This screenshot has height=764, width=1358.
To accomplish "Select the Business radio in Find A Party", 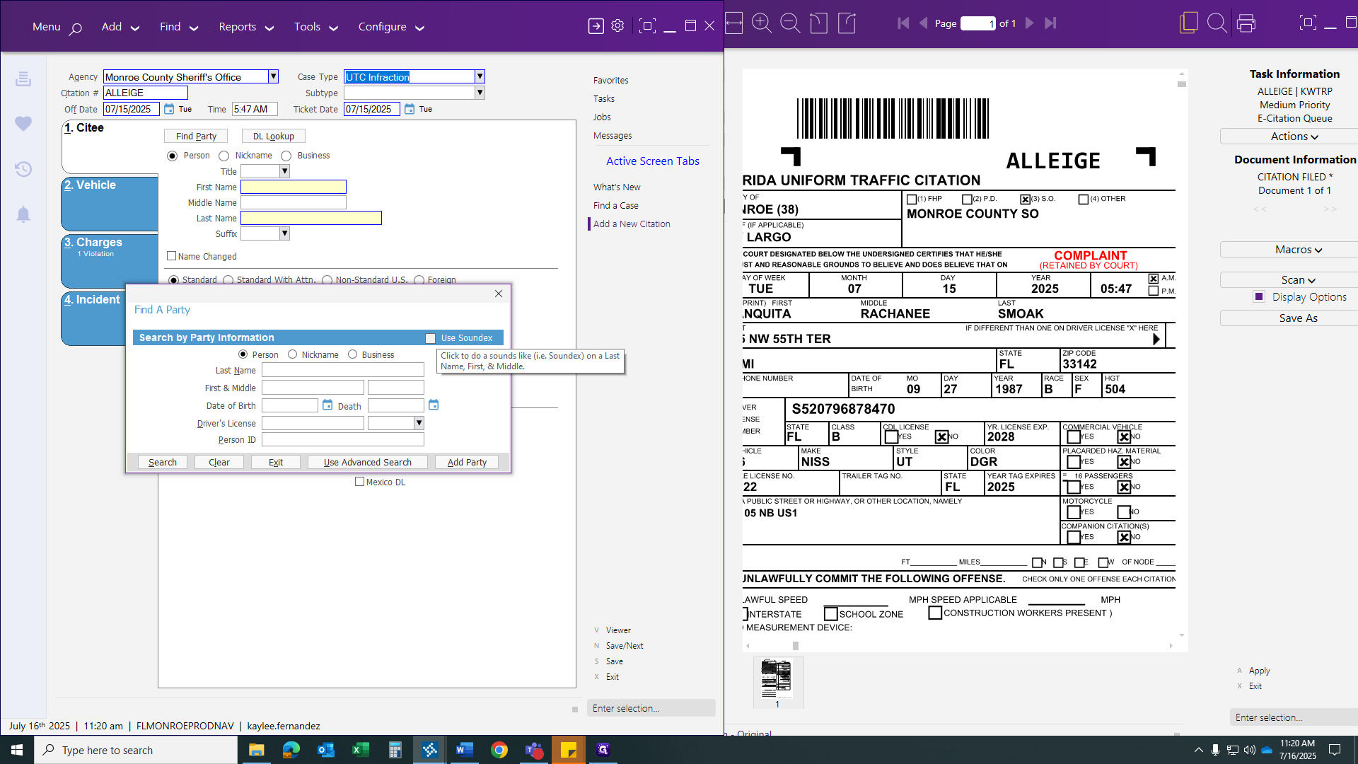I will click(x=352, y=354).
